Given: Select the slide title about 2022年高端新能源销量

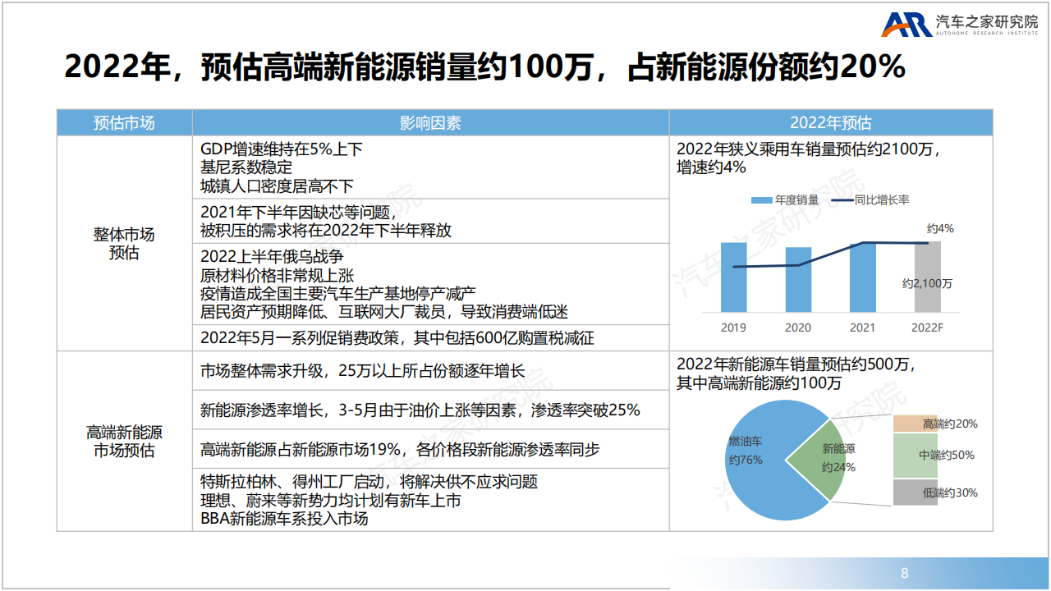Looking at the screenshot, I should [485, 68].
